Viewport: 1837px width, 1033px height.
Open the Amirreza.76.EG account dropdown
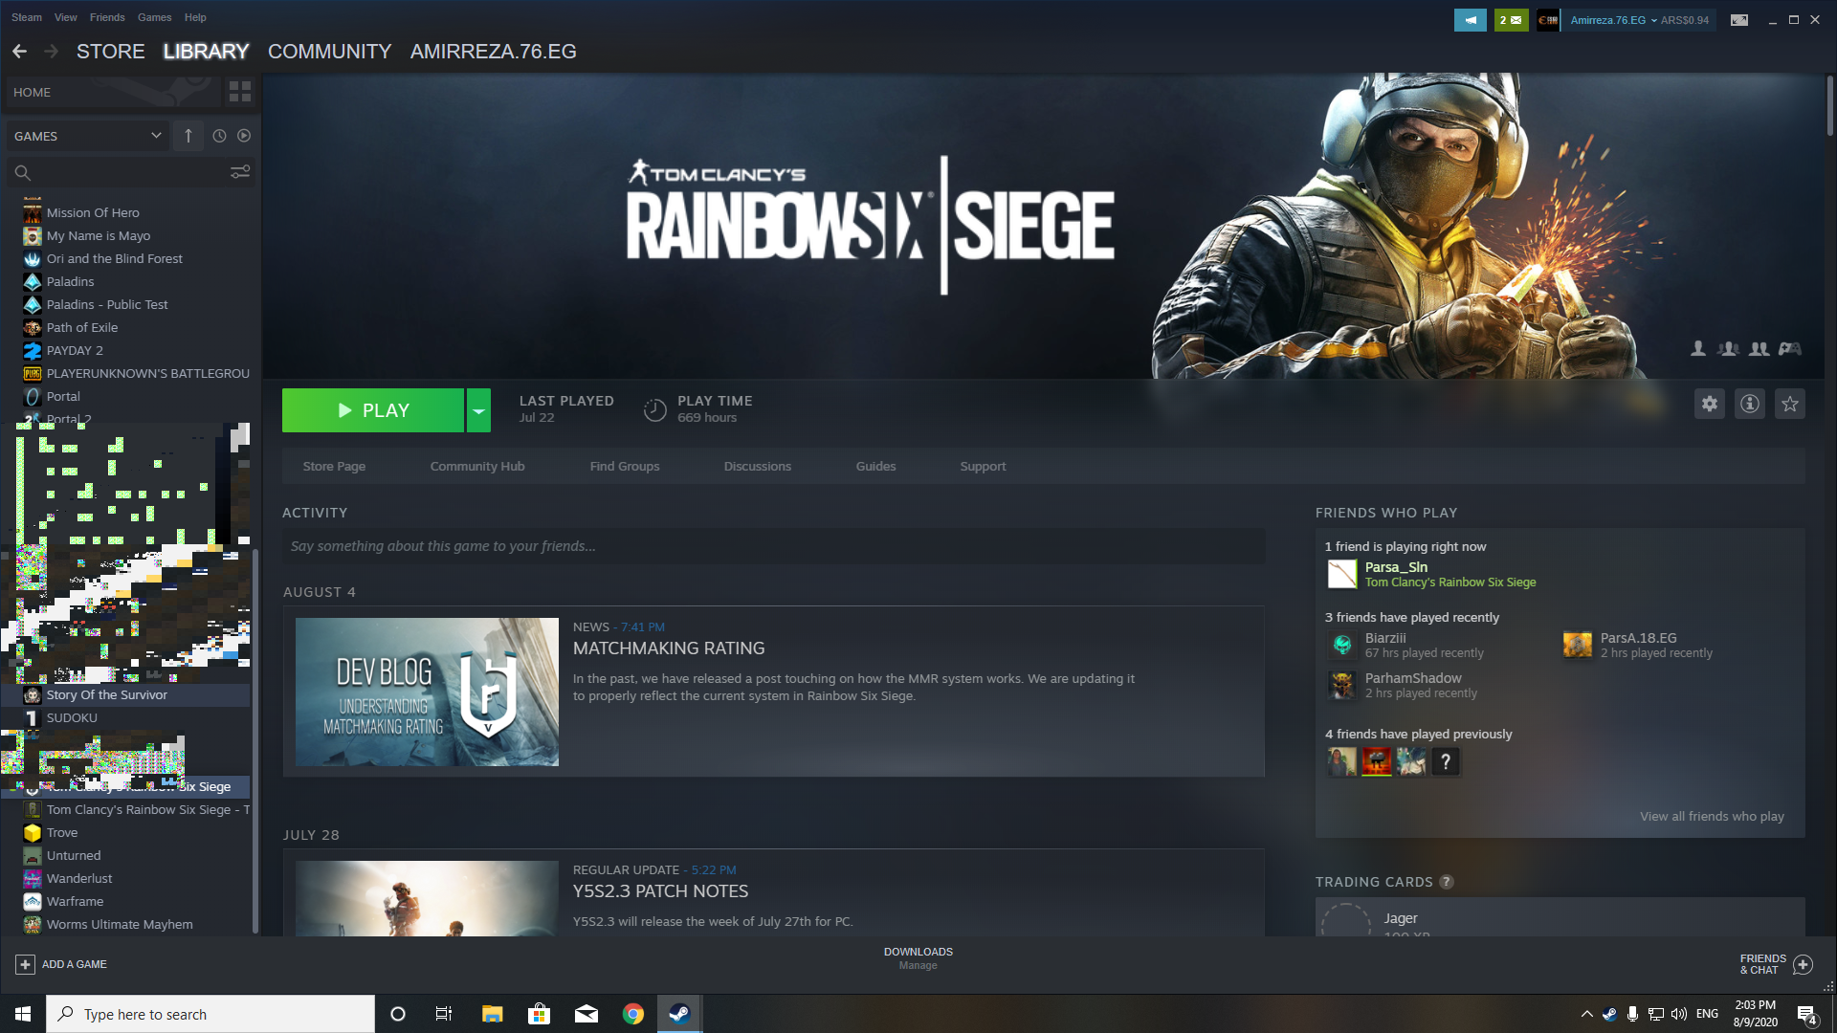(1614, 20)
